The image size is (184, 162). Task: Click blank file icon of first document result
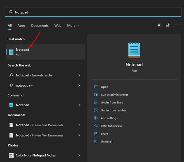[x=11, y=125]
